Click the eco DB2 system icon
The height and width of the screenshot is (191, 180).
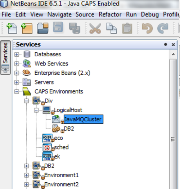tap(47, 138)
